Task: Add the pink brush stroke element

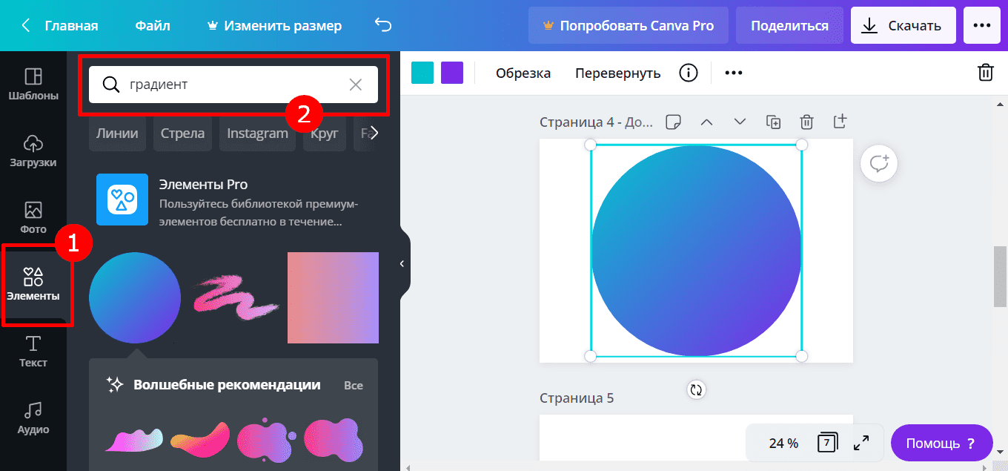Action: [x=236, y=297]
